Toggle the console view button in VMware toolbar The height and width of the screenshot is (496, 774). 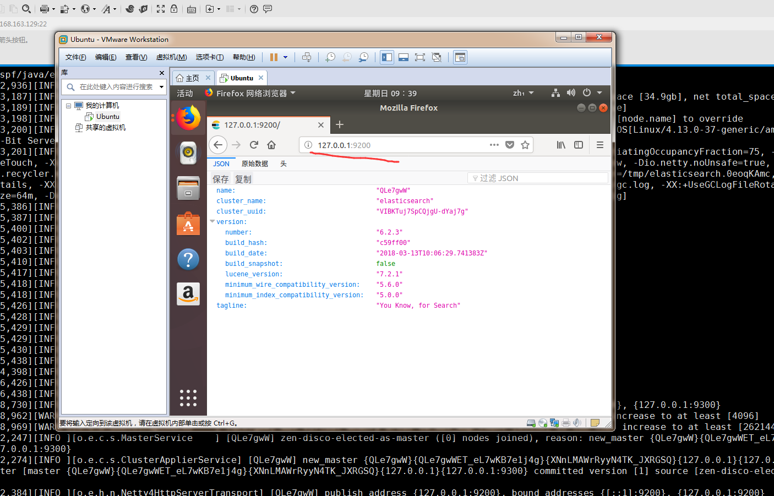(460, 57)
